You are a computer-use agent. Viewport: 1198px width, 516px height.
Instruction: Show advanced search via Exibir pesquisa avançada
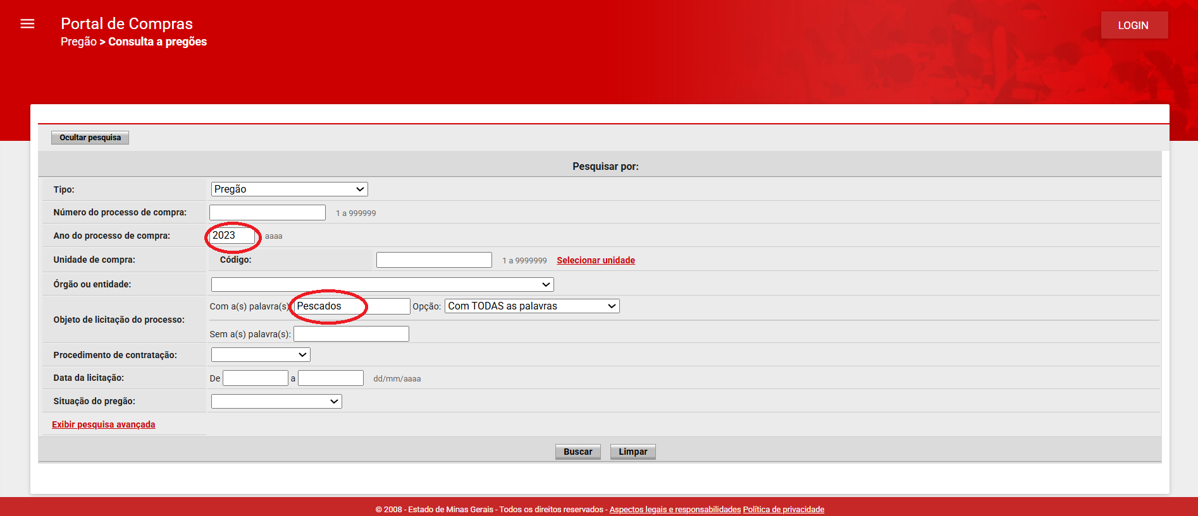pos(104,424)
